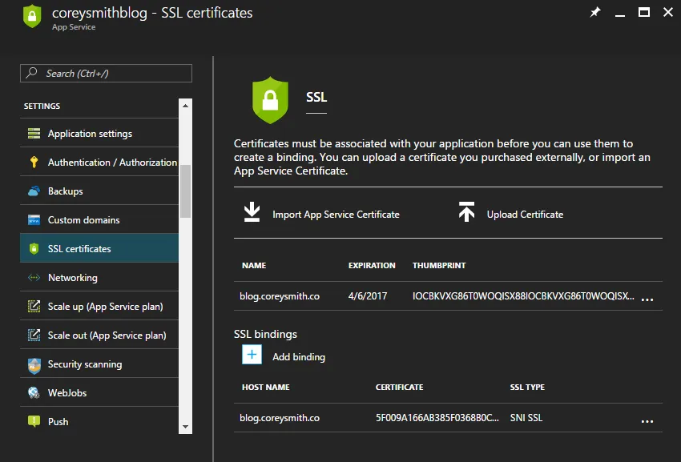
Task: Open ellipsis menu for SNI SSL binding row
Action: tap(647, 420)
